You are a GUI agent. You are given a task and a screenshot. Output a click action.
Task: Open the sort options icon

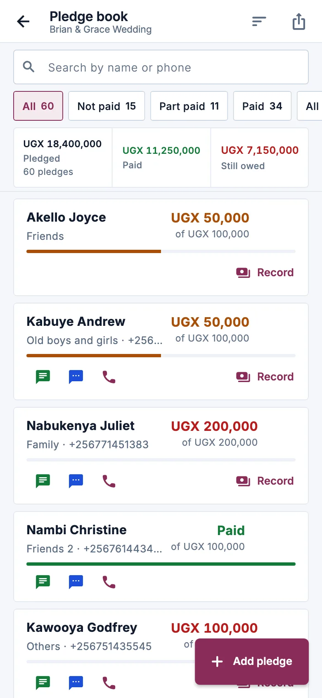click(259, 22)
